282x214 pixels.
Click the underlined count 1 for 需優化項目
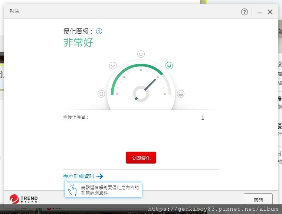203,118
